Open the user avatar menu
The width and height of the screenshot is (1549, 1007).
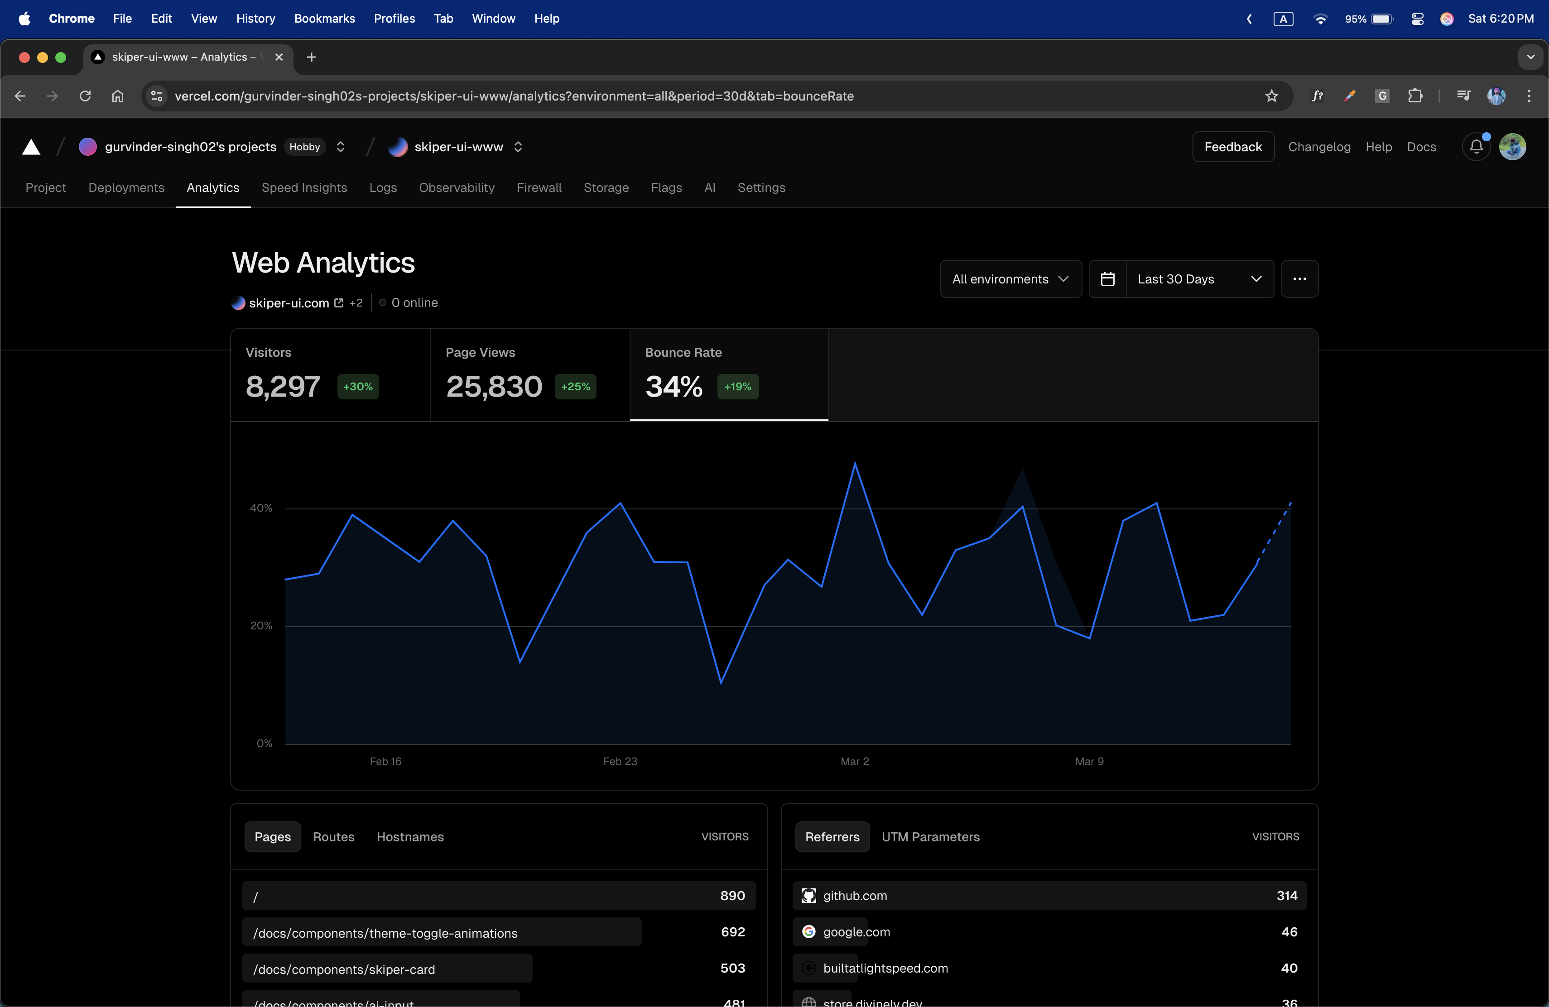click(1513, 147)
